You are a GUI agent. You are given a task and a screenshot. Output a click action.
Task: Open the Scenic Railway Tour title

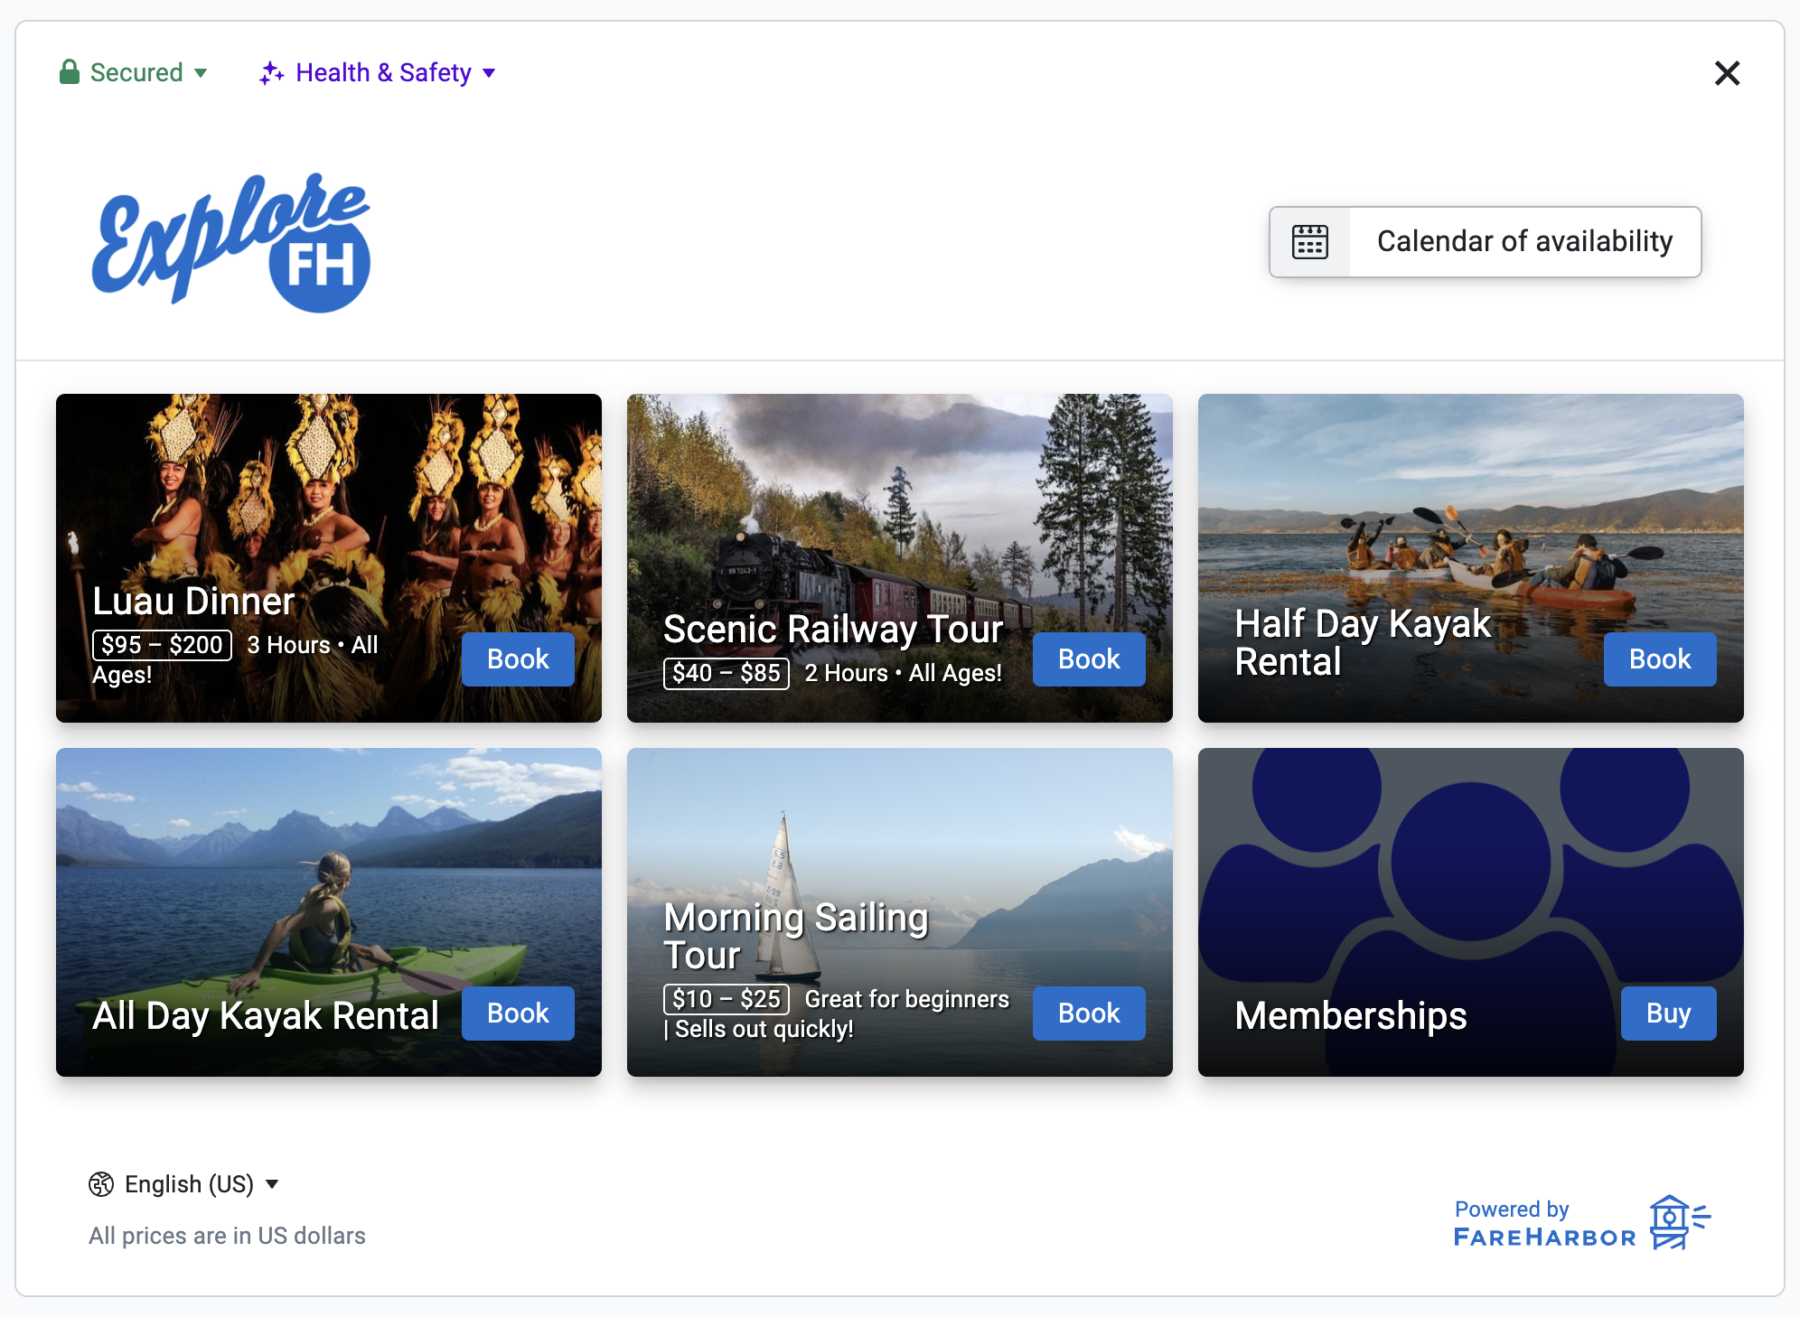click(833, 630)
